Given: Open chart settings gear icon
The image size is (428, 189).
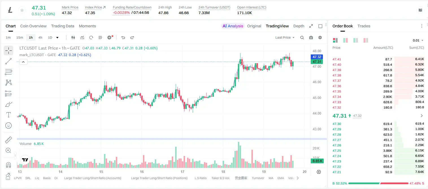Looking at the screenshot, I should pos(320,38).
